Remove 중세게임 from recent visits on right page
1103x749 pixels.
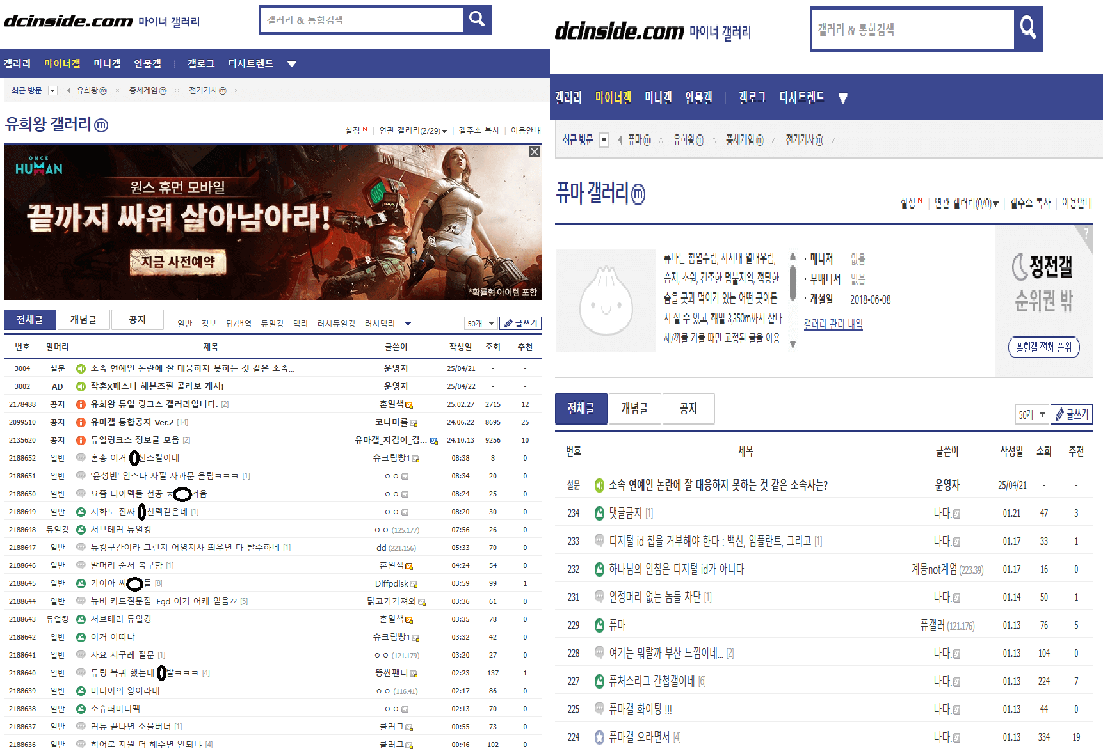773,140
